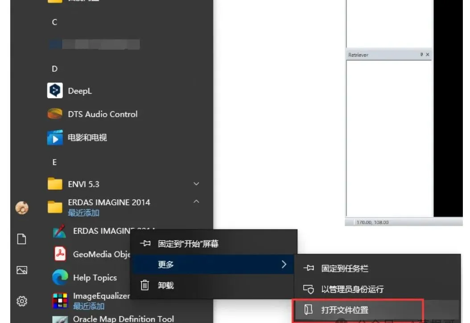Open Settings gear in Start sidebar
Screen dimensions: 470x323
pyautogui.click(x=22, y=301)
